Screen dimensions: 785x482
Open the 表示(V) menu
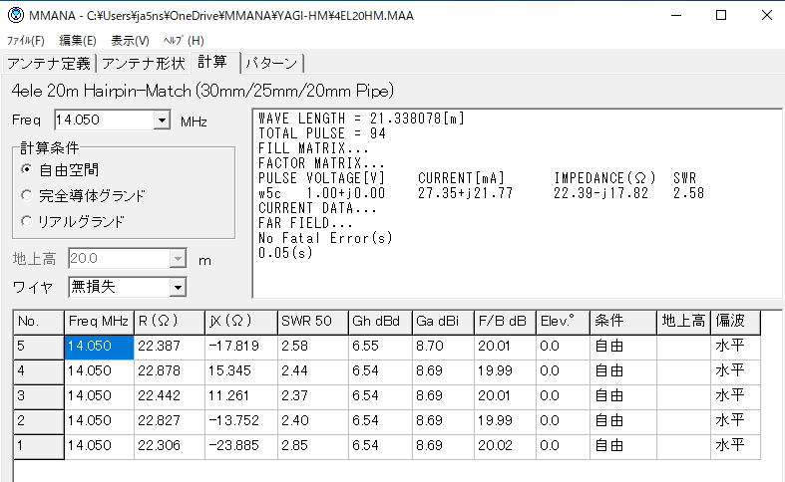click(130, 41)
